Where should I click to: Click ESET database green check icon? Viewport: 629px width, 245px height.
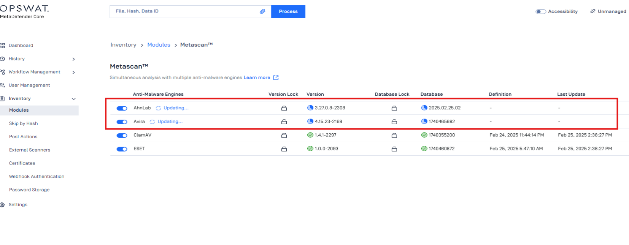[424, 149]
